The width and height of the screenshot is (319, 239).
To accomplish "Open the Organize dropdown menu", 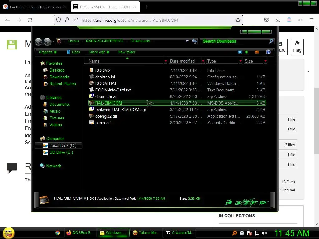I will (x=48, y=52).
